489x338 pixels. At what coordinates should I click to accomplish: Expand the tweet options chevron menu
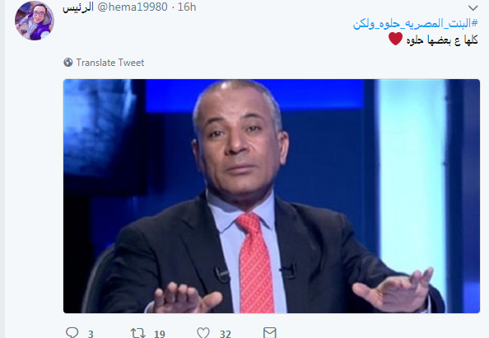(473, 7)
